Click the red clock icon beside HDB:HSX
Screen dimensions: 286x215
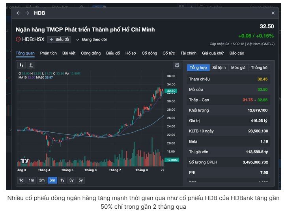coord(18,39)
